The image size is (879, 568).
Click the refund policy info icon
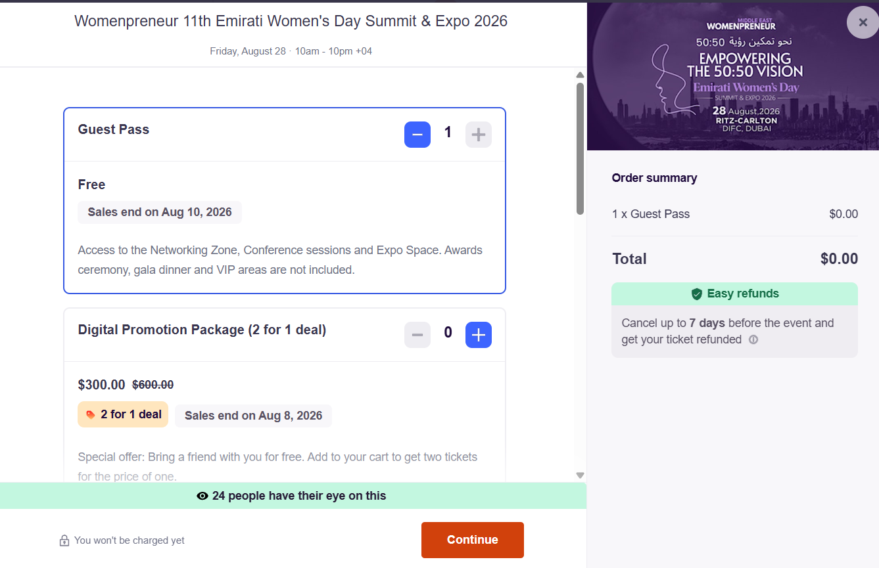(753, 339)
